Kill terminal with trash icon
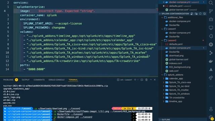 click(146, 80)
